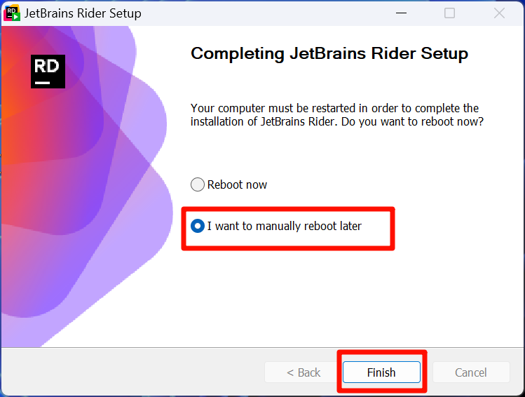The height and width of the screenshot is (397, 525).
Task: Click the 'Reboot now' label text
Action: (237, 184)
